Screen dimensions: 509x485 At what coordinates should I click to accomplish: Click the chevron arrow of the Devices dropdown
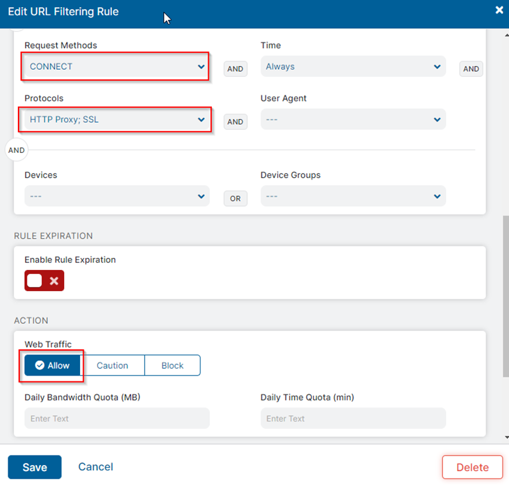point(201,196)
